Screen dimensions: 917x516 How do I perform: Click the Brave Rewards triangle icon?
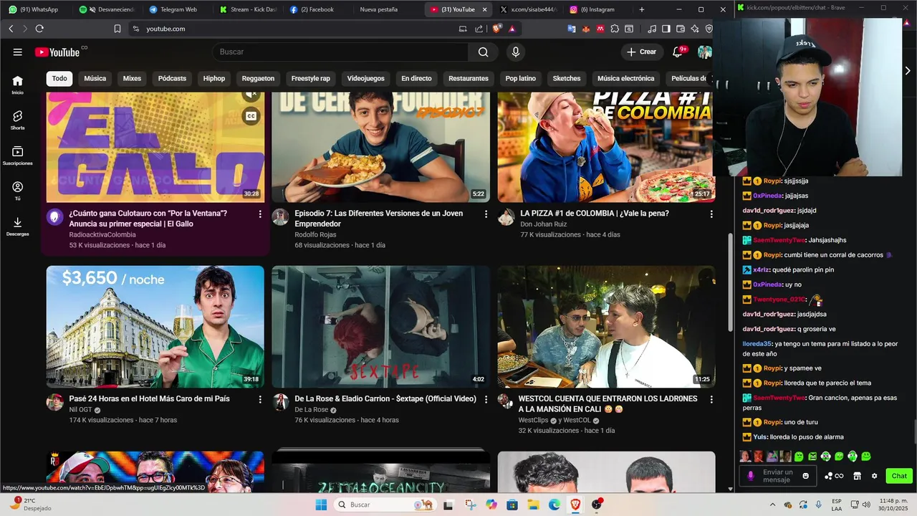coord(512,29)
